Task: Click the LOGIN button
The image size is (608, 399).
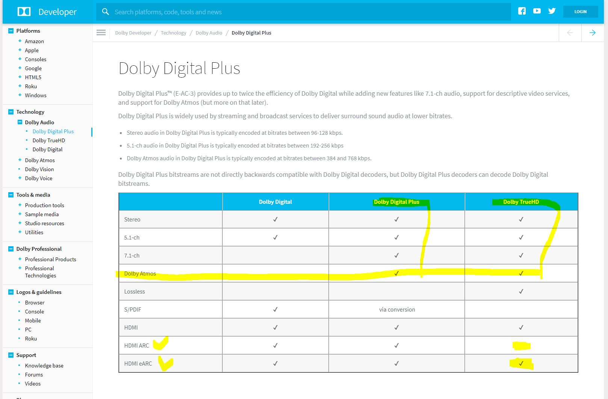Action: 580,12
